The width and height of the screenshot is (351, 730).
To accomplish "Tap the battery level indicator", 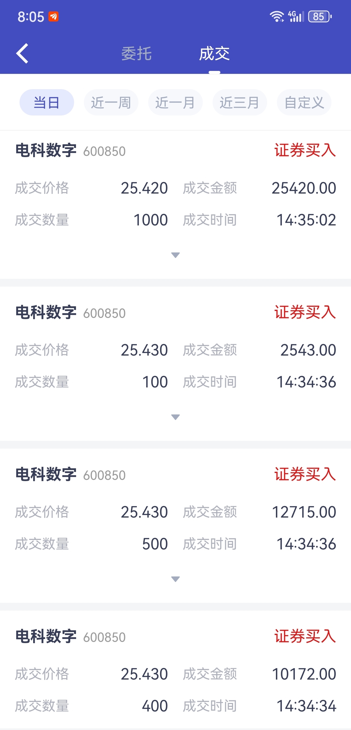I will click(x=320, y=16).
